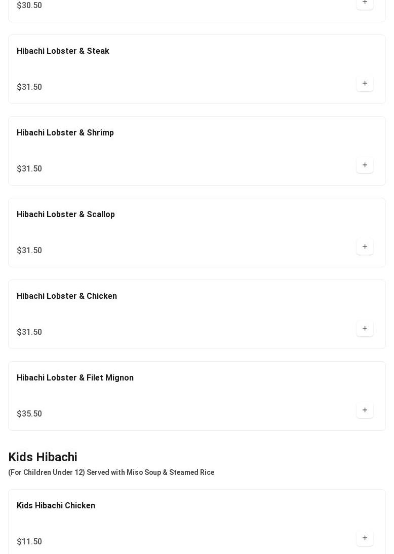
Task: Add Hibachi Lobster & Filet Mignon to cart
Action: coord(365,410)
